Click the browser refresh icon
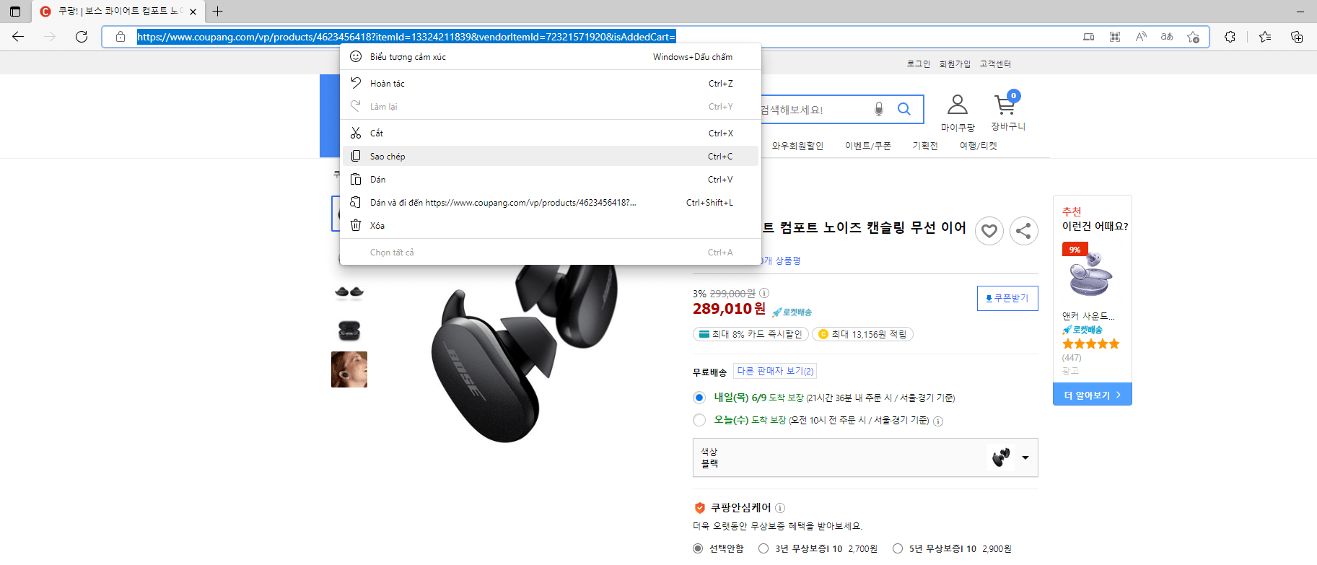The height and width of the screenshot is (565, 1317). point(82,37)
